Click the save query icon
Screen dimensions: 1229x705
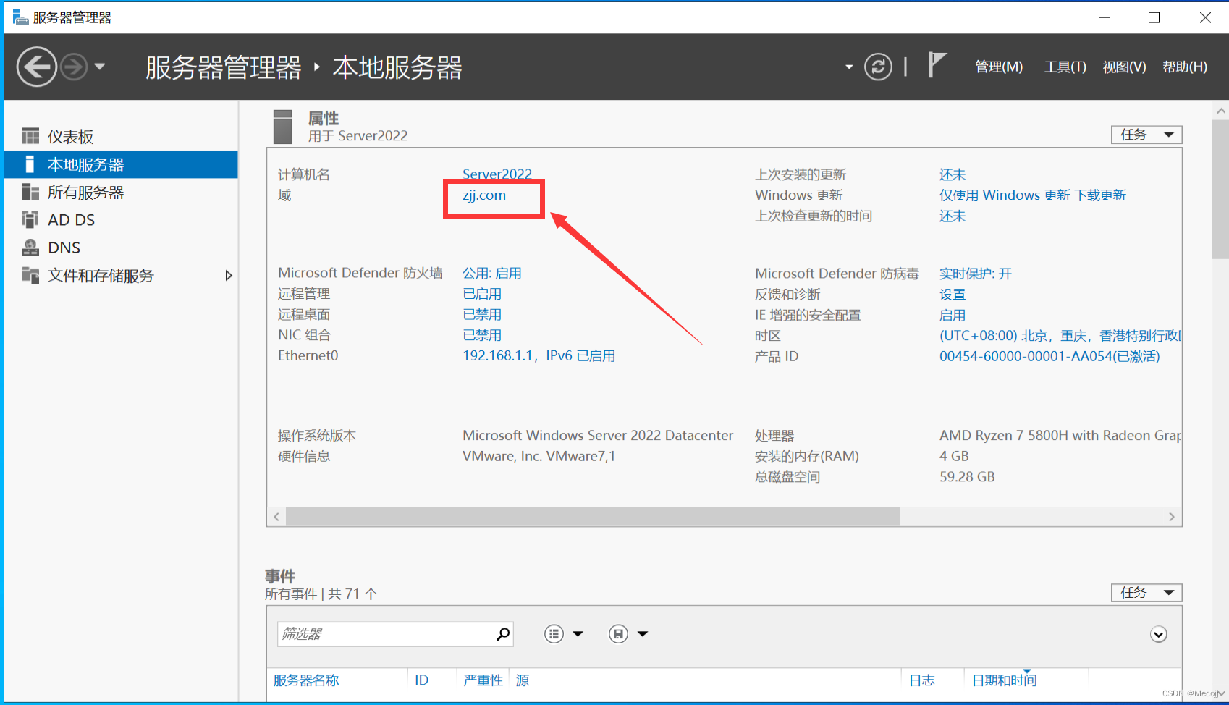coord(618,634)
